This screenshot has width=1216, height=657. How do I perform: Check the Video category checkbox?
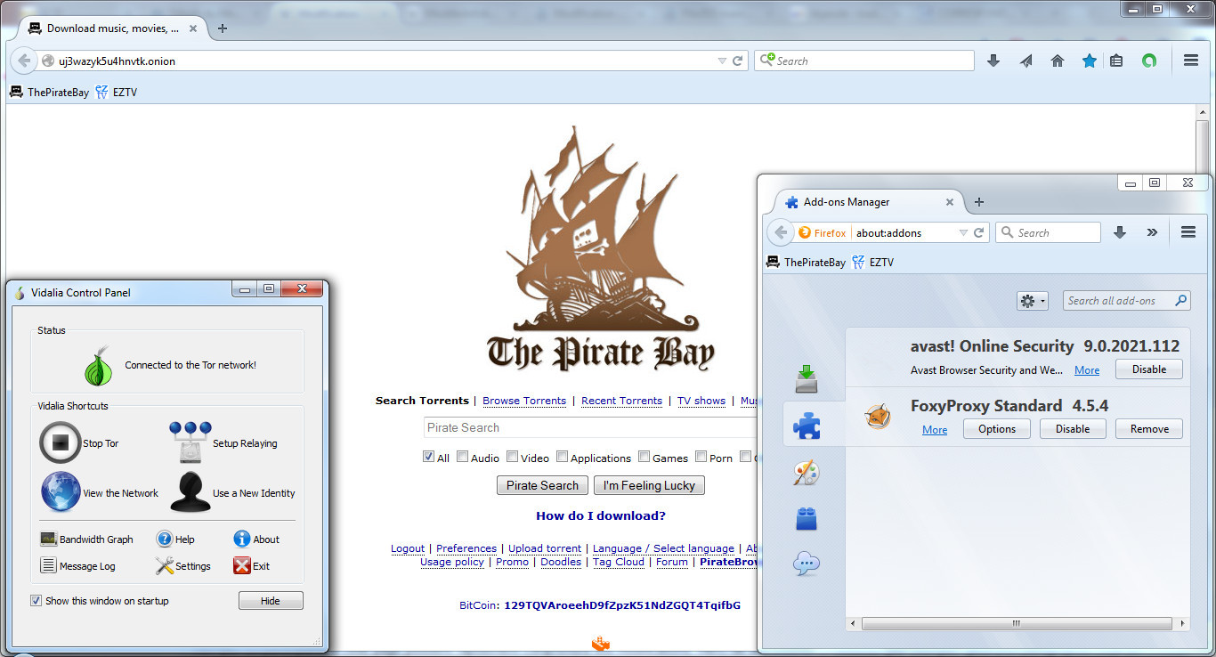(512, 457)
